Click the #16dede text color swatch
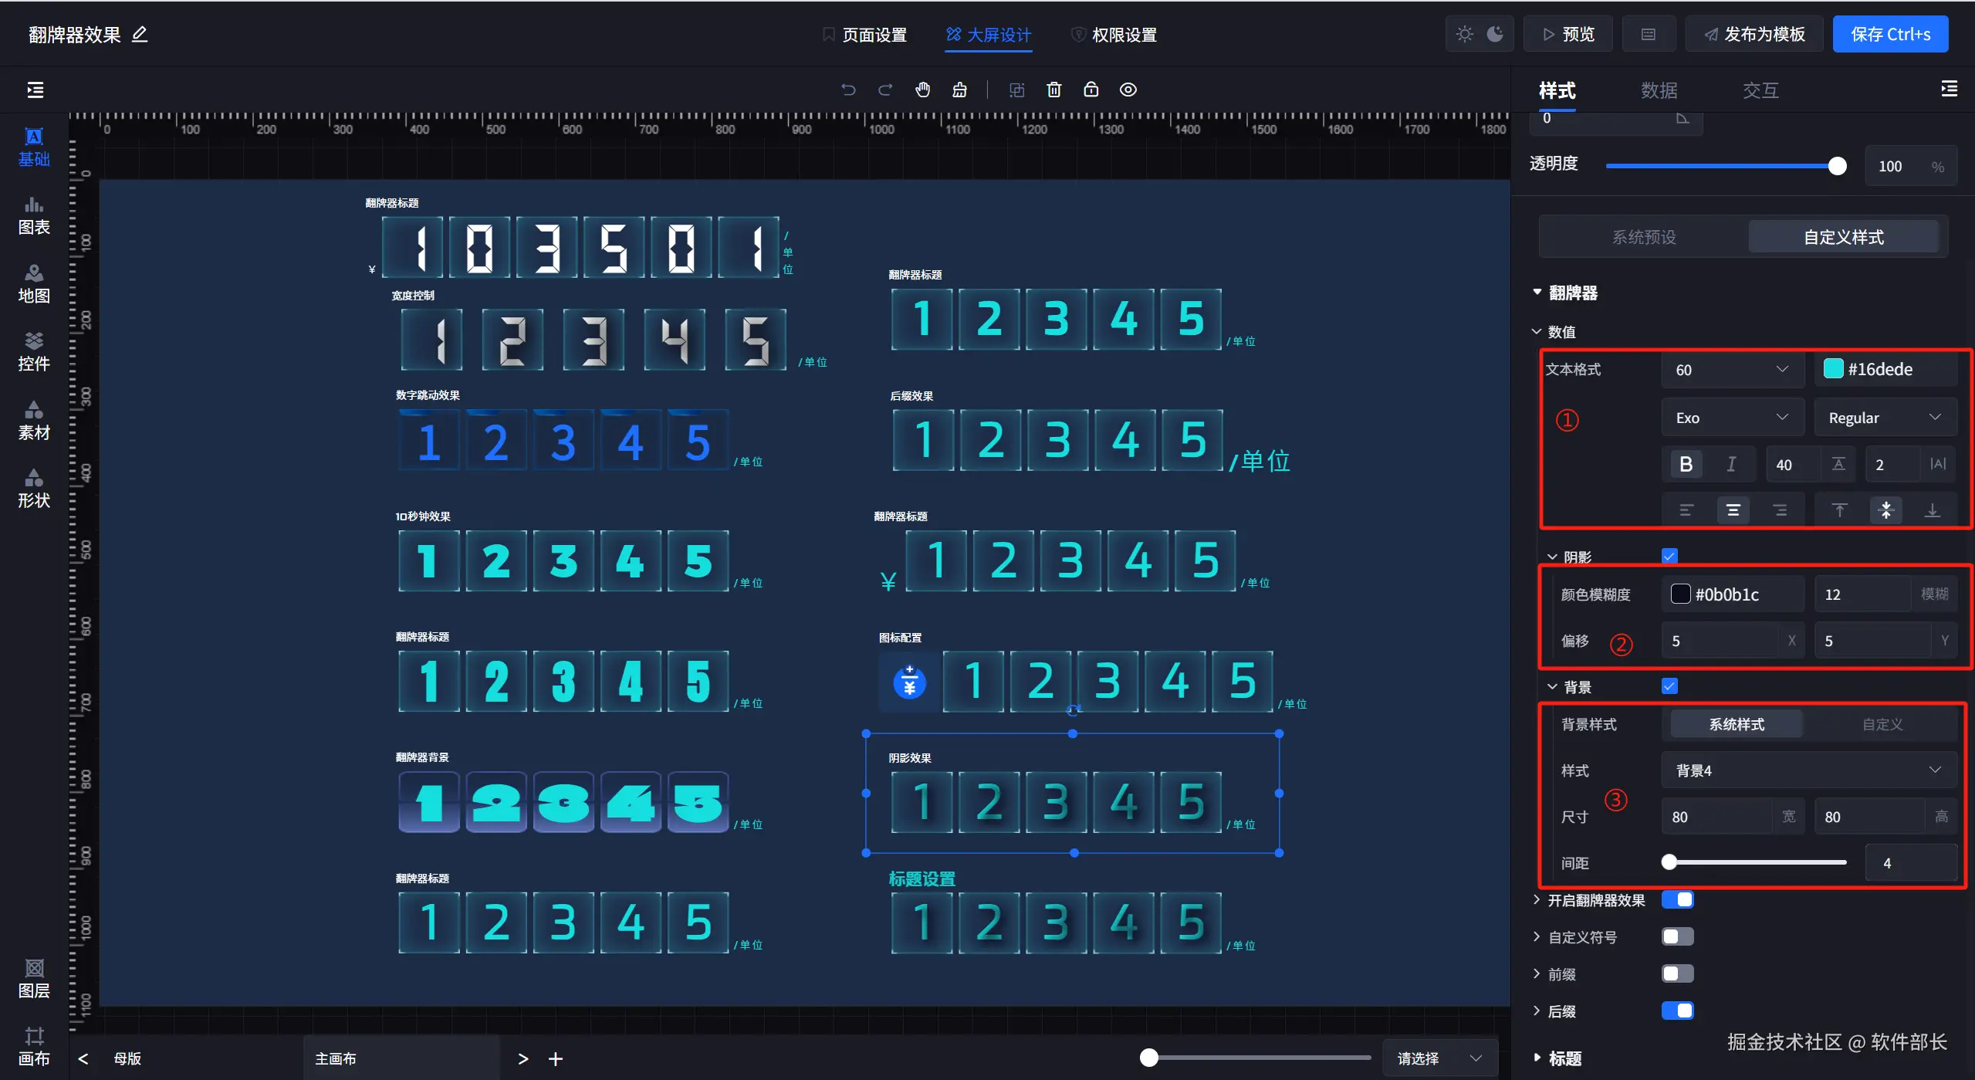Viewport: 1975px width, 1080px height. (1833, 369)
